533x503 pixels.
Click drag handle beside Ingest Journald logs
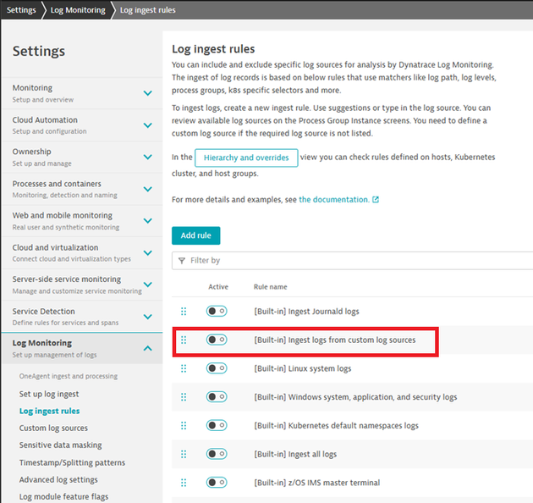coord(184,311)
